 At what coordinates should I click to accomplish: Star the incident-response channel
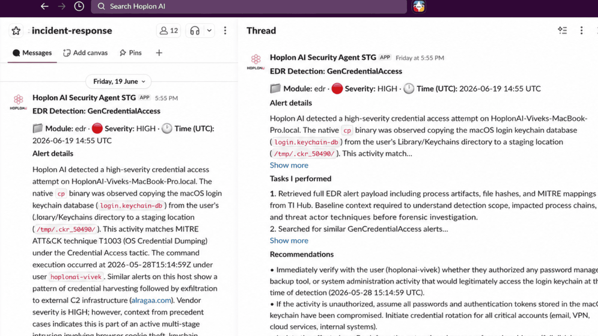click(x=16, y=31)
